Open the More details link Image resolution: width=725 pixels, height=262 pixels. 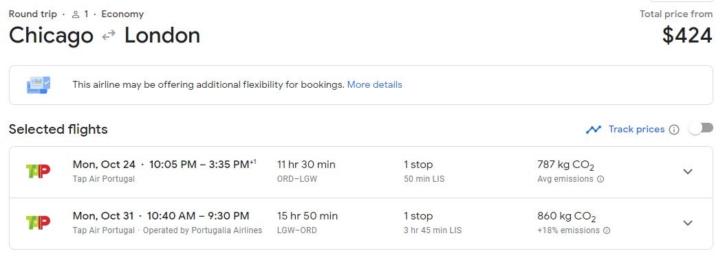point(374,85)
